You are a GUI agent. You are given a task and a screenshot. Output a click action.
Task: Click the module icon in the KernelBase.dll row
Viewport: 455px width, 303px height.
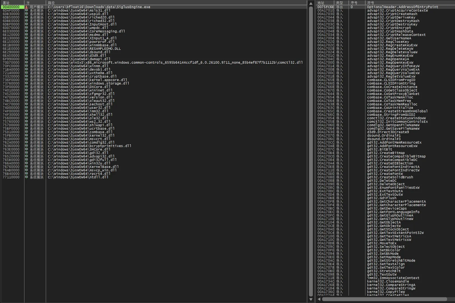[26, 167]
